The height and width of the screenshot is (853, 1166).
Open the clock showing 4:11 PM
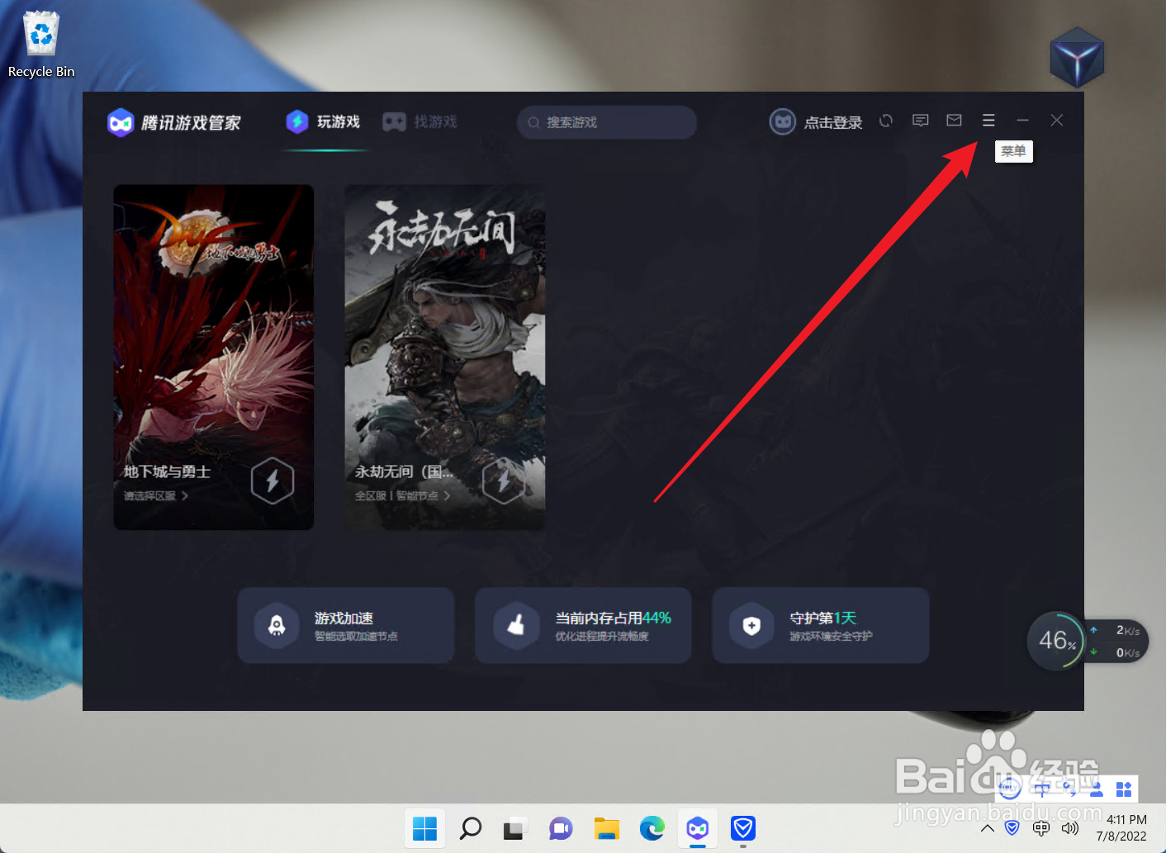(1122, 827)
